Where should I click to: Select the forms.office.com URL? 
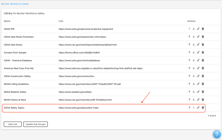pyautogui.click(x=79, y=53)
